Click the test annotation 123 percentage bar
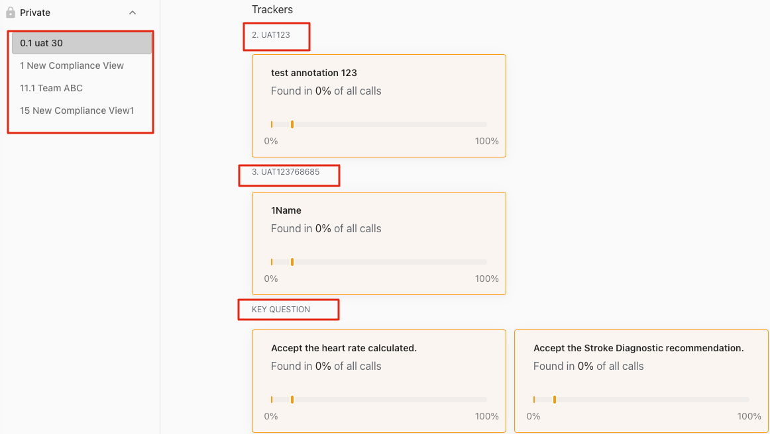Image resolution: width=770 pixels, height=434 pixels. (379, 124)
